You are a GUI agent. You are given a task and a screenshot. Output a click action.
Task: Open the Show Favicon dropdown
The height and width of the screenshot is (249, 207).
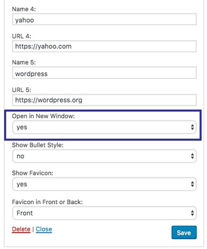[x=104, y=184]
